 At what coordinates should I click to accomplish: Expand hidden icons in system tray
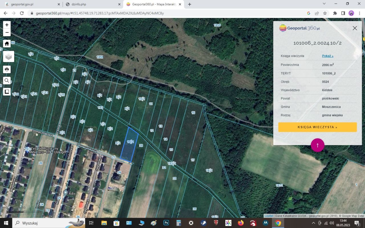(313, 223)
